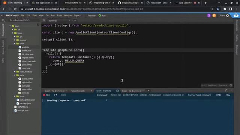Open the Environment side panel tab
This screenshot has width=240, height=135.
pos(3,30)
